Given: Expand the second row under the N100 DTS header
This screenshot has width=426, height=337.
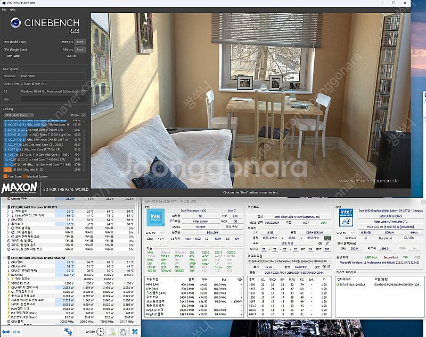Looking at the screenshot, I should 8,215.
